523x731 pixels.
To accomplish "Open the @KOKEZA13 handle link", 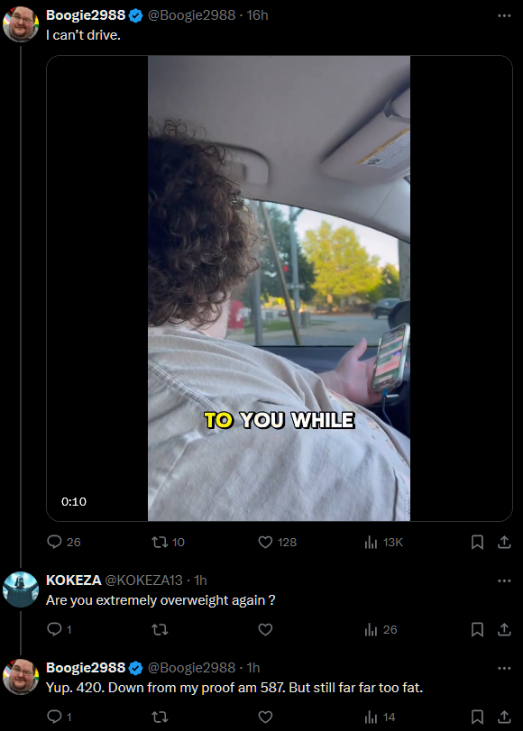I will [x=143, y=580].
